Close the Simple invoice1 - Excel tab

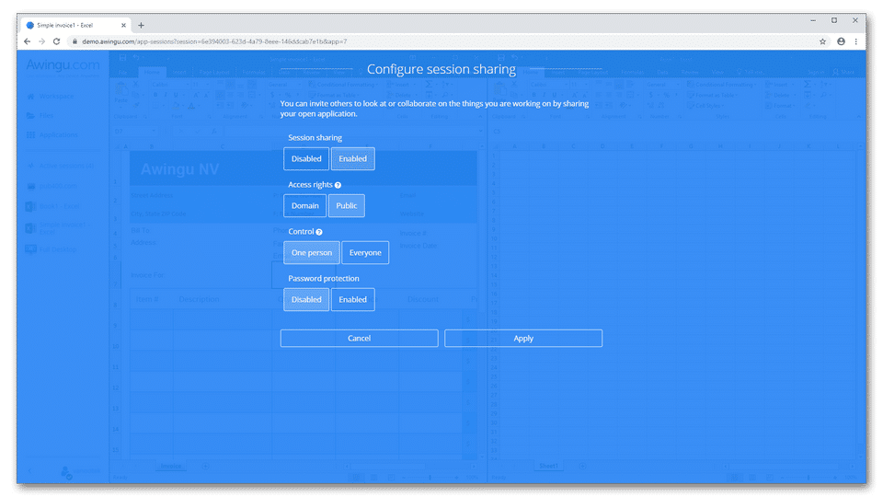coord(123,26)
